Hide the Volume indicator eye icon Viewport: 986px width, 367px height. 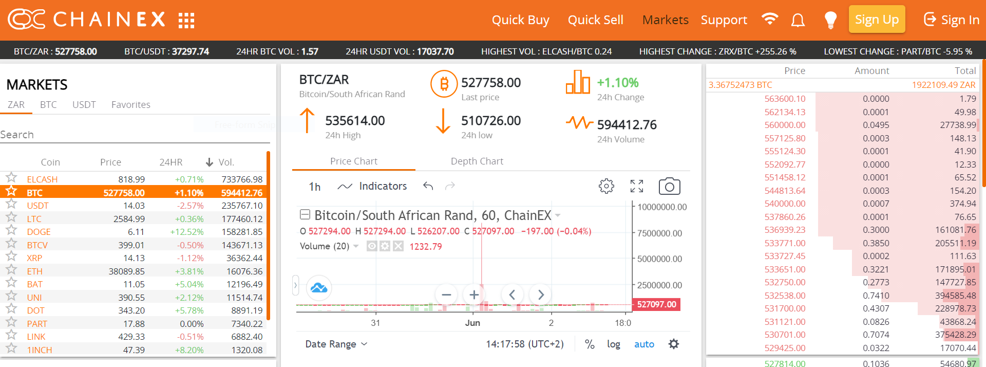pos(372,246)
